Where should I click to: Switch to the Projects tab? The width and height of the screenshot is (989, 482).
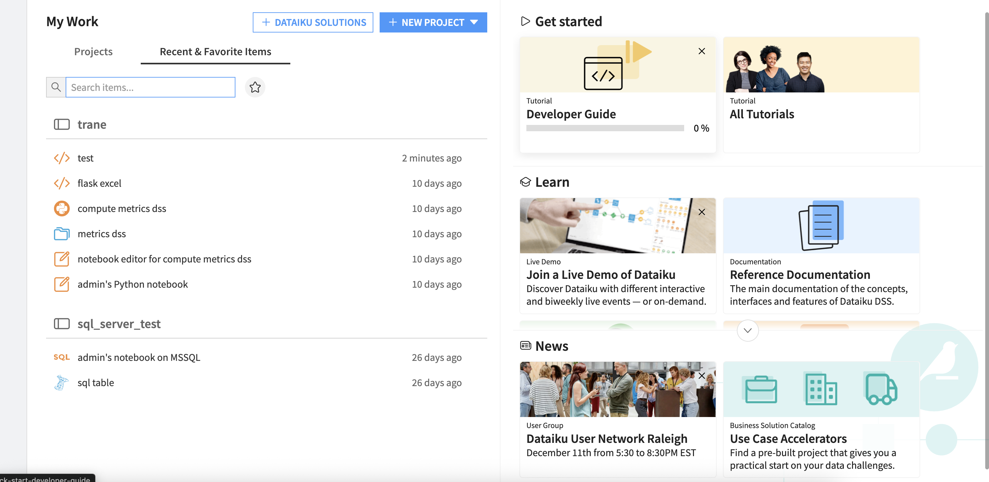tap(93, 51)
